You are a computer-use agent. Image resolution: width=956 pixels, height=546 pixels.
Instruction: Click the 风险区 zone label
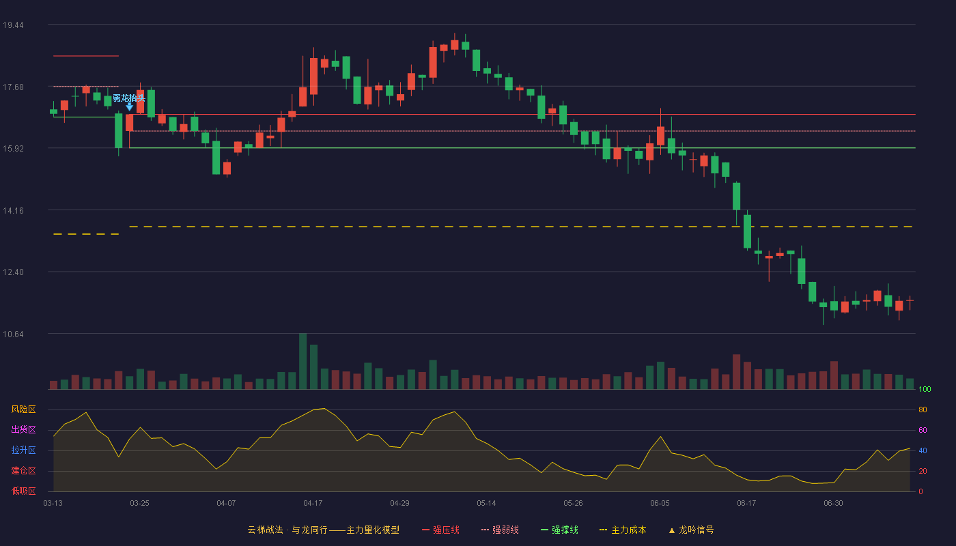(x=23, y=409)
